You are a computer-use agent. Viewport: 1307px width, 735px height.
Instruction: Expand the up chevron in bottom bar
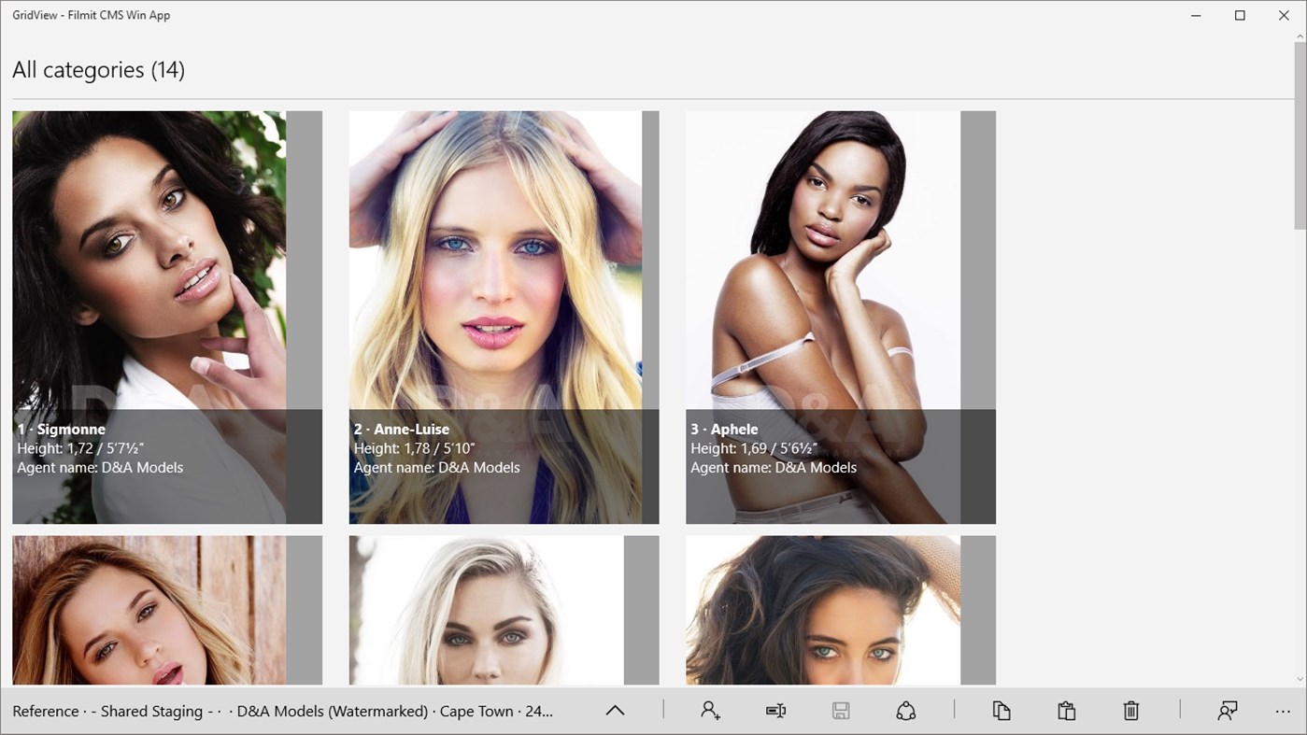[x=615, y=711]
